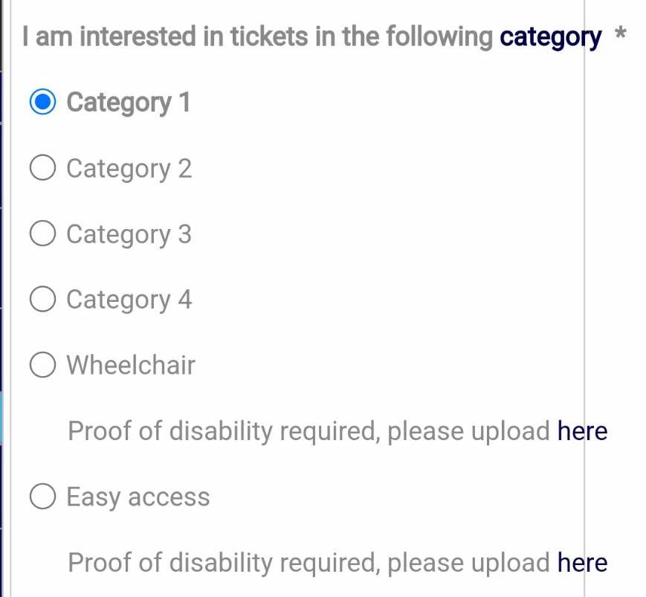Viewport: 646px width, 597px height.
Task: Click the 'Category 1' label text
Action: [128, 103]
